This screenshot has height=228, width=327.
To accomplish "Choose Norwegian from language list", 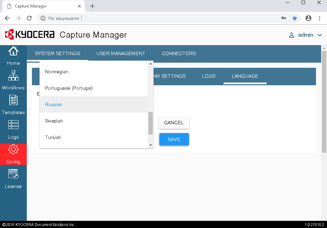I will click(x=93, y=72).
